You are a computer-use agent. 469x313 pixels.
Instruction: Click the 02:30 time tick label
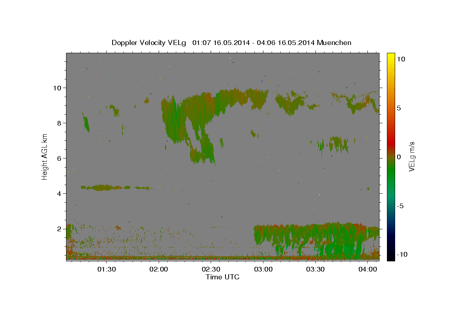pyautogui.click(x=211, y=270)
